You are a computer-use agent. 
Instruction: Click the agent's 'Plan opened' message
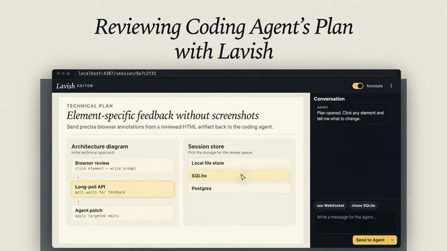(x=350, y=116)
